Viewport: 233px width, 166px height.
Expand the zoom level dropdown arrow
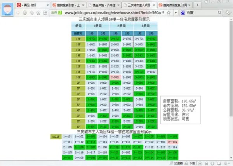tap(229, 164)
